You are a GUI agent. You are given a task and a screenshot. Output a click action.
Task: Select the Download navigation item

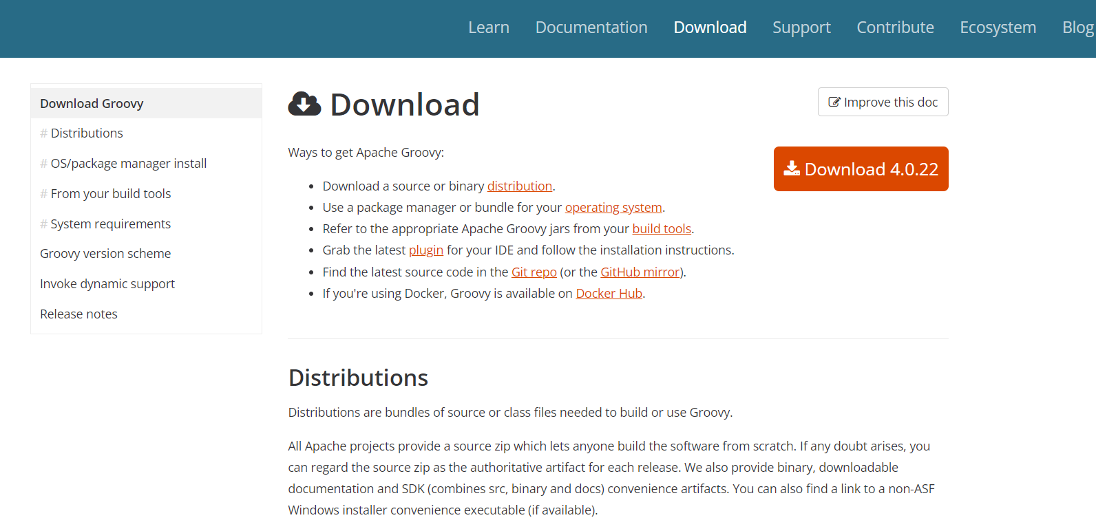tap(709, 28)
